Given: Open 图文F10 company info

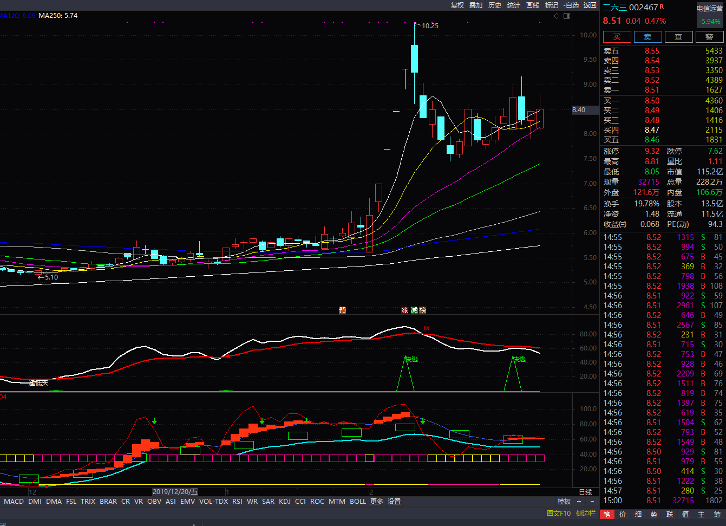Looking at the screenshot, I should coord(559,514).
